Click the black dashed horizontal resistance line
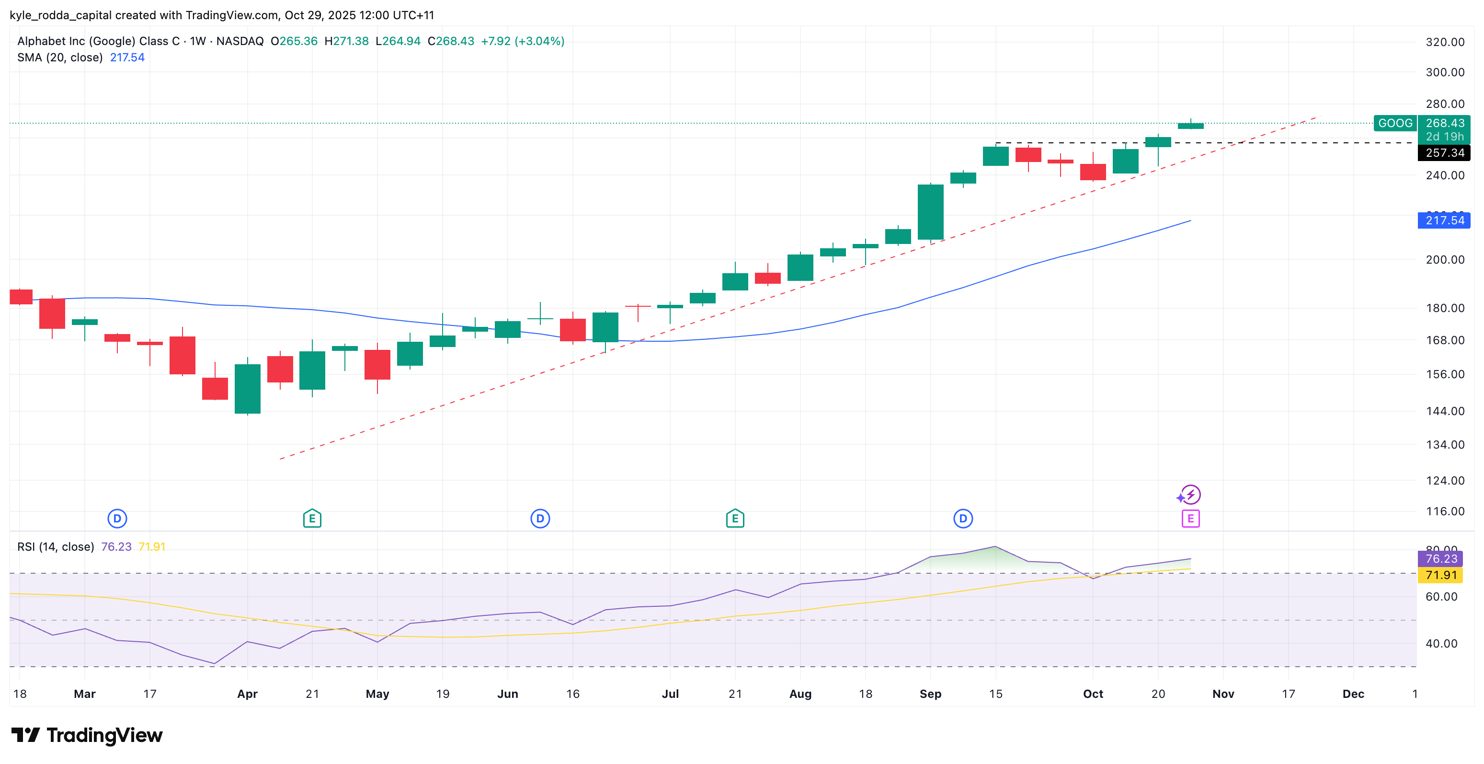Image resolution: width=1484 pixels, height=764 pixels. (1325, 142)
